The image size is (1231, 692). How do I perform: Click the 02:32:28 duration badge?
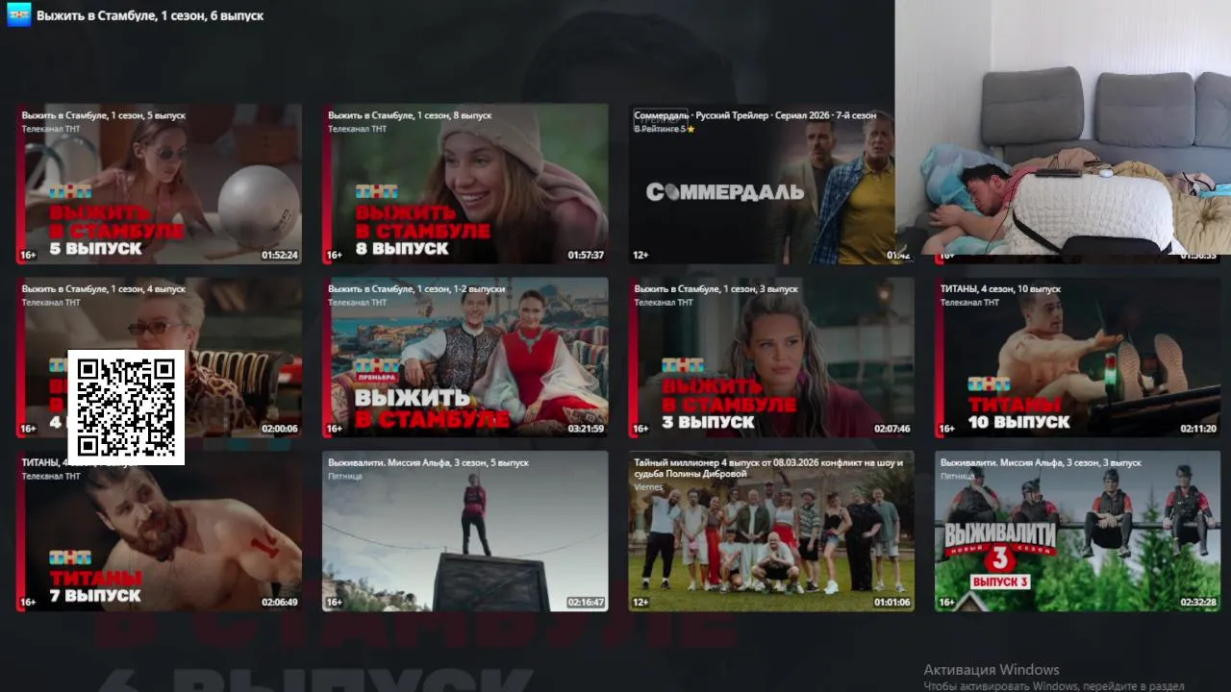[x=1197, y=603]
